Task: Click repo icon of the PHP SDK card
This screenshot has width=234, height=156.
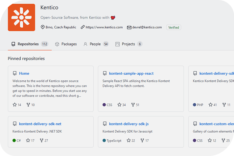Action: coord(195,73)
